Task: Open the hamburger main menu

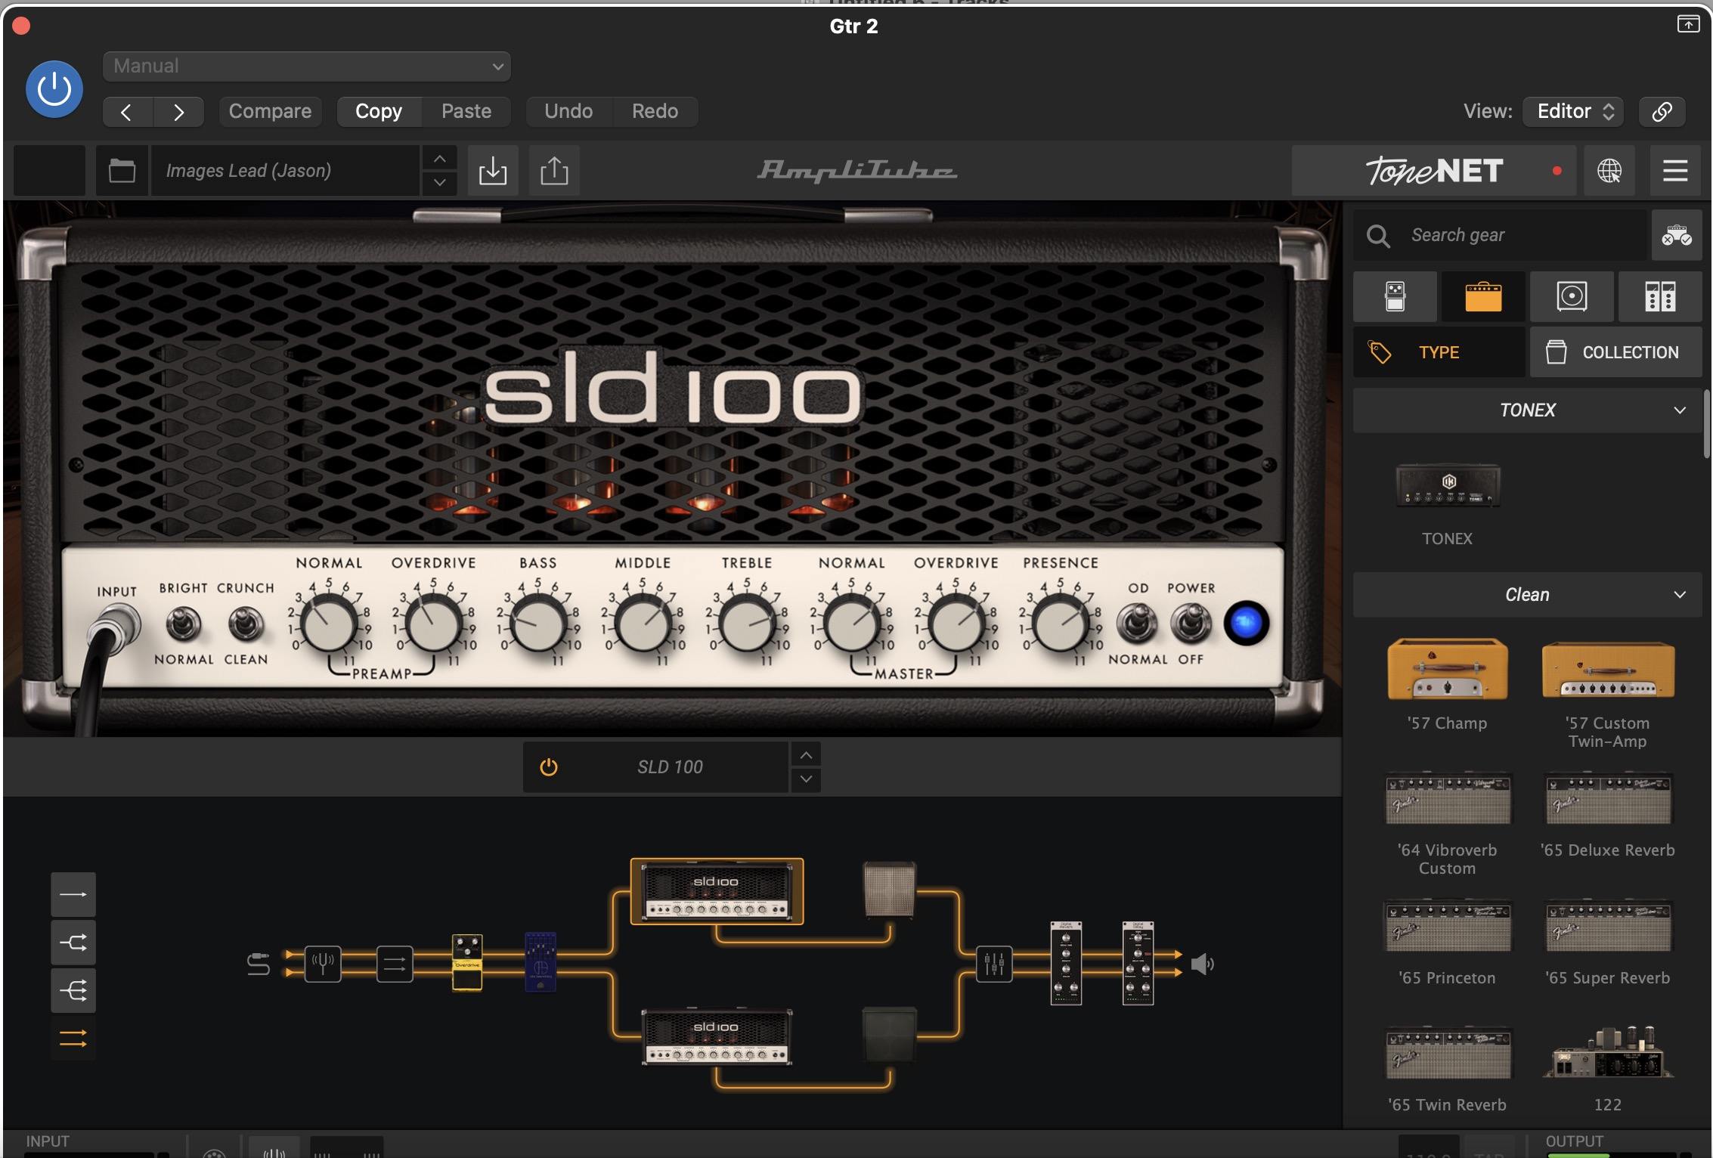Action: click(1675, 170)
